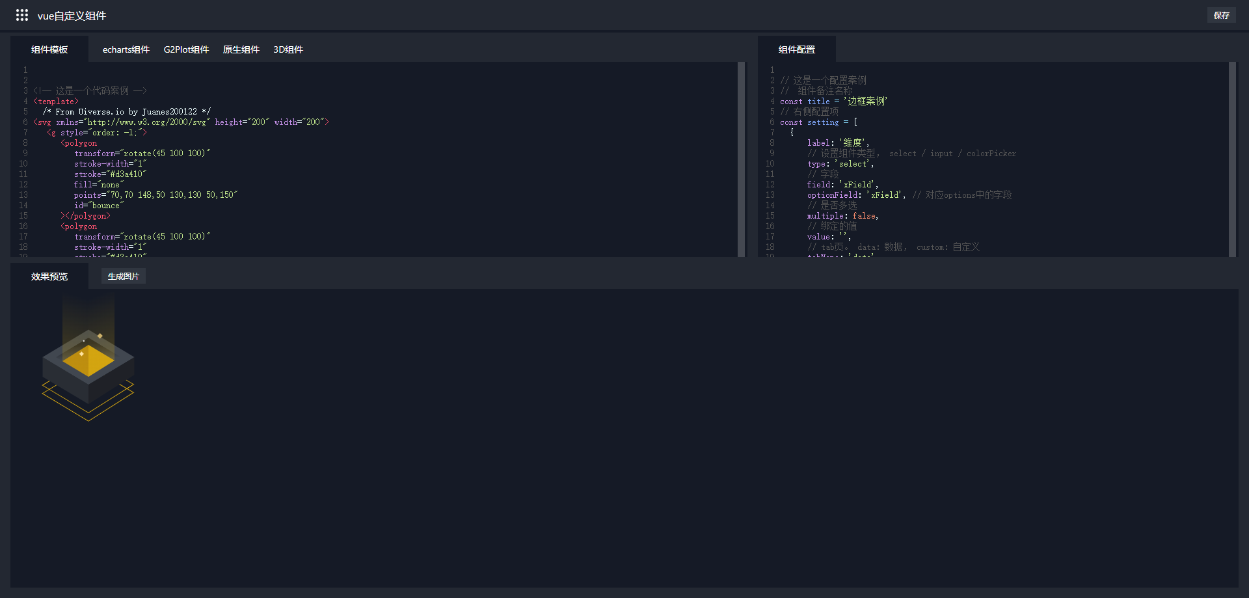Click the points="70,70 148,50" code line
The image size is (1249, 598).
tap(155, 195)
